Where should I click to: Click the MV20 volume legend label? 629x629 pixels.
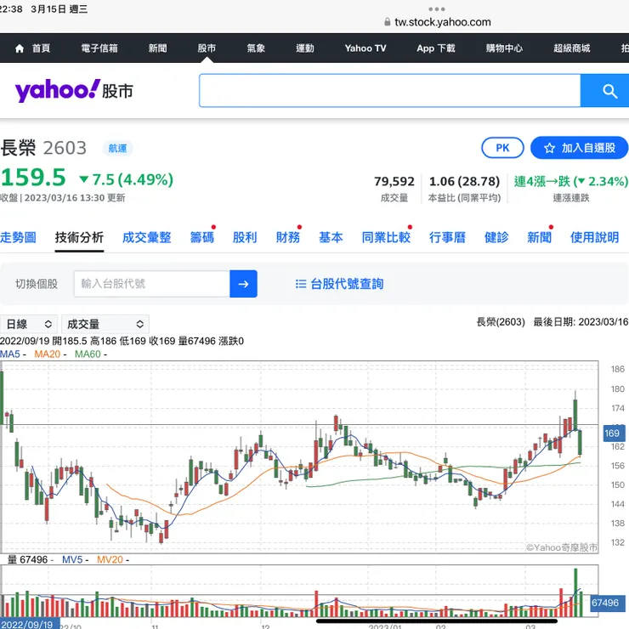(110, 559)
